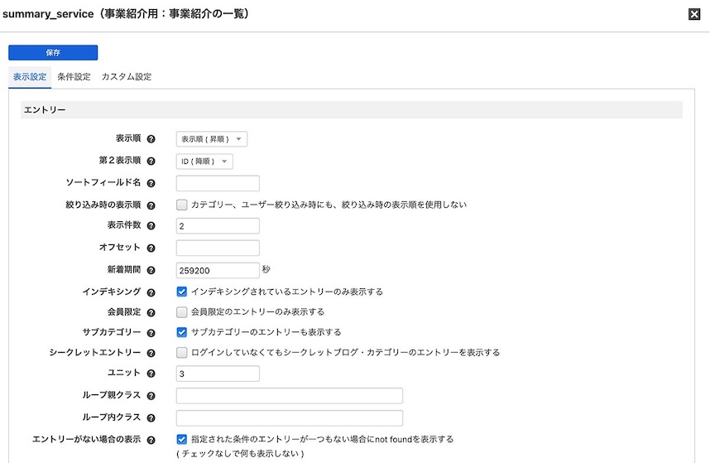Click the オフセット help icon
710x463 pixels.
pyautogui.click(x=151, y=248)
